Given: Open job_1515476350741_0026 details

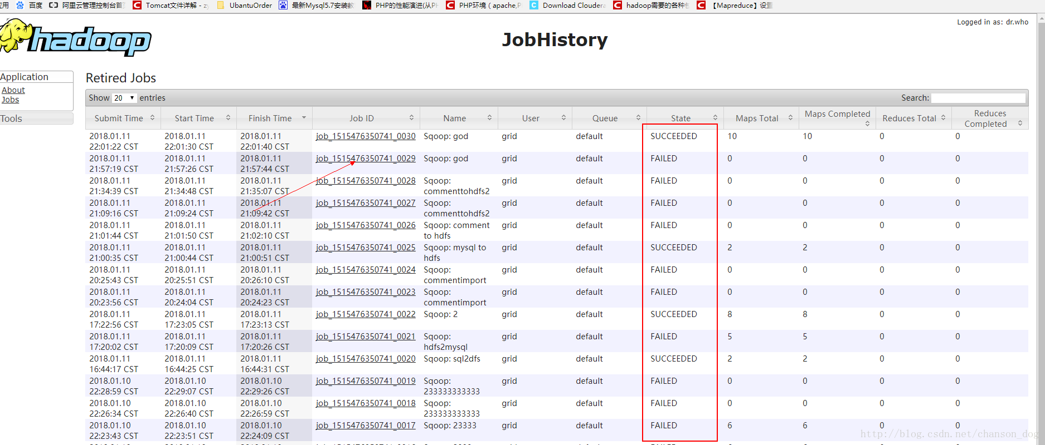Looking at the screenshot, I should tap(366, 225).
